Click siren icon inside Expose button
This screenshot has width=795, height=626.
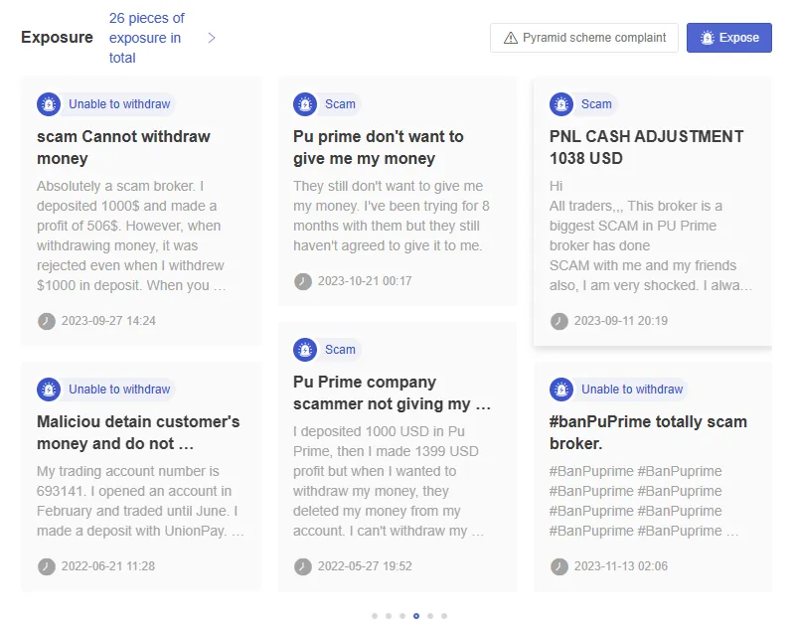707,38
